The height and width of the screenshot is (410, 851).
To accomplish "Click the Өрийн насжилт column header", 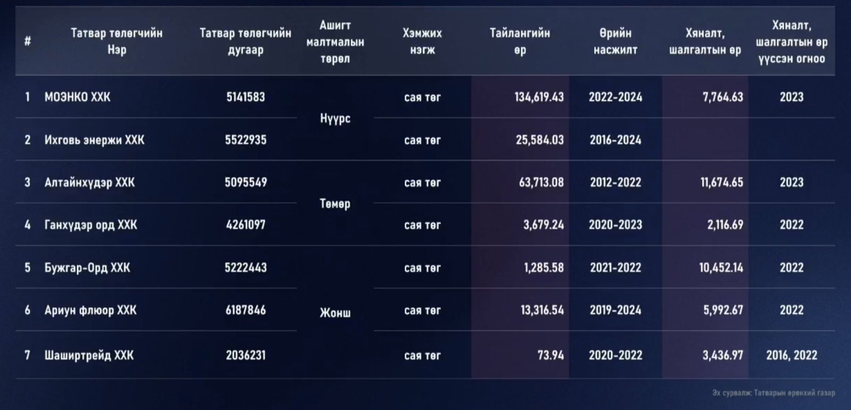I will click(615, 41).
